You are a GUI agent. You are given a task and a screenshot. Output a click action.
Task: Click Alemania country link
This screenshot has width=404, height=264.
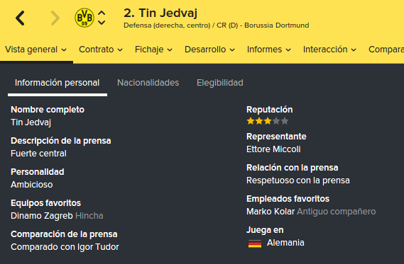(x=285, y=243)
